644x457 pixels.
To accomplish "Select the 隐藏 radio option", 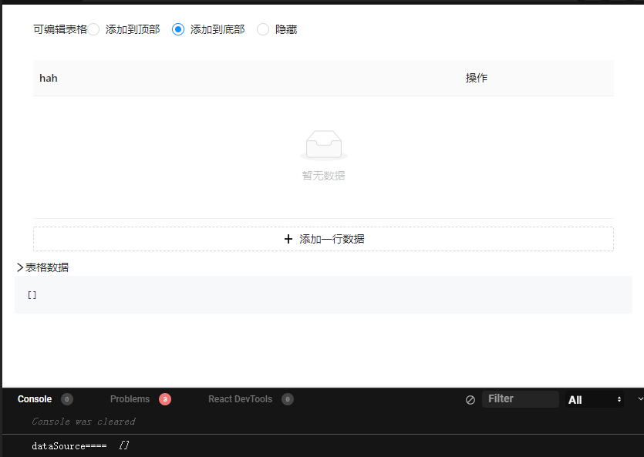I will [262, 29].
